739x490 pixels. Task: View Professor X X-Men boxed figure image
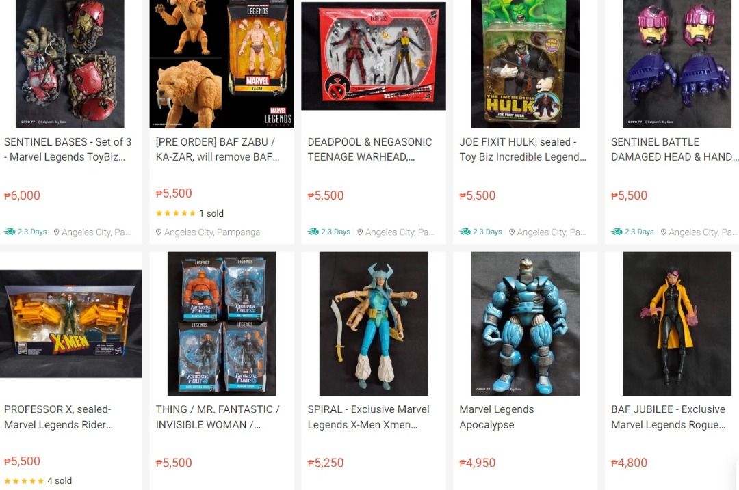[71, 323]
